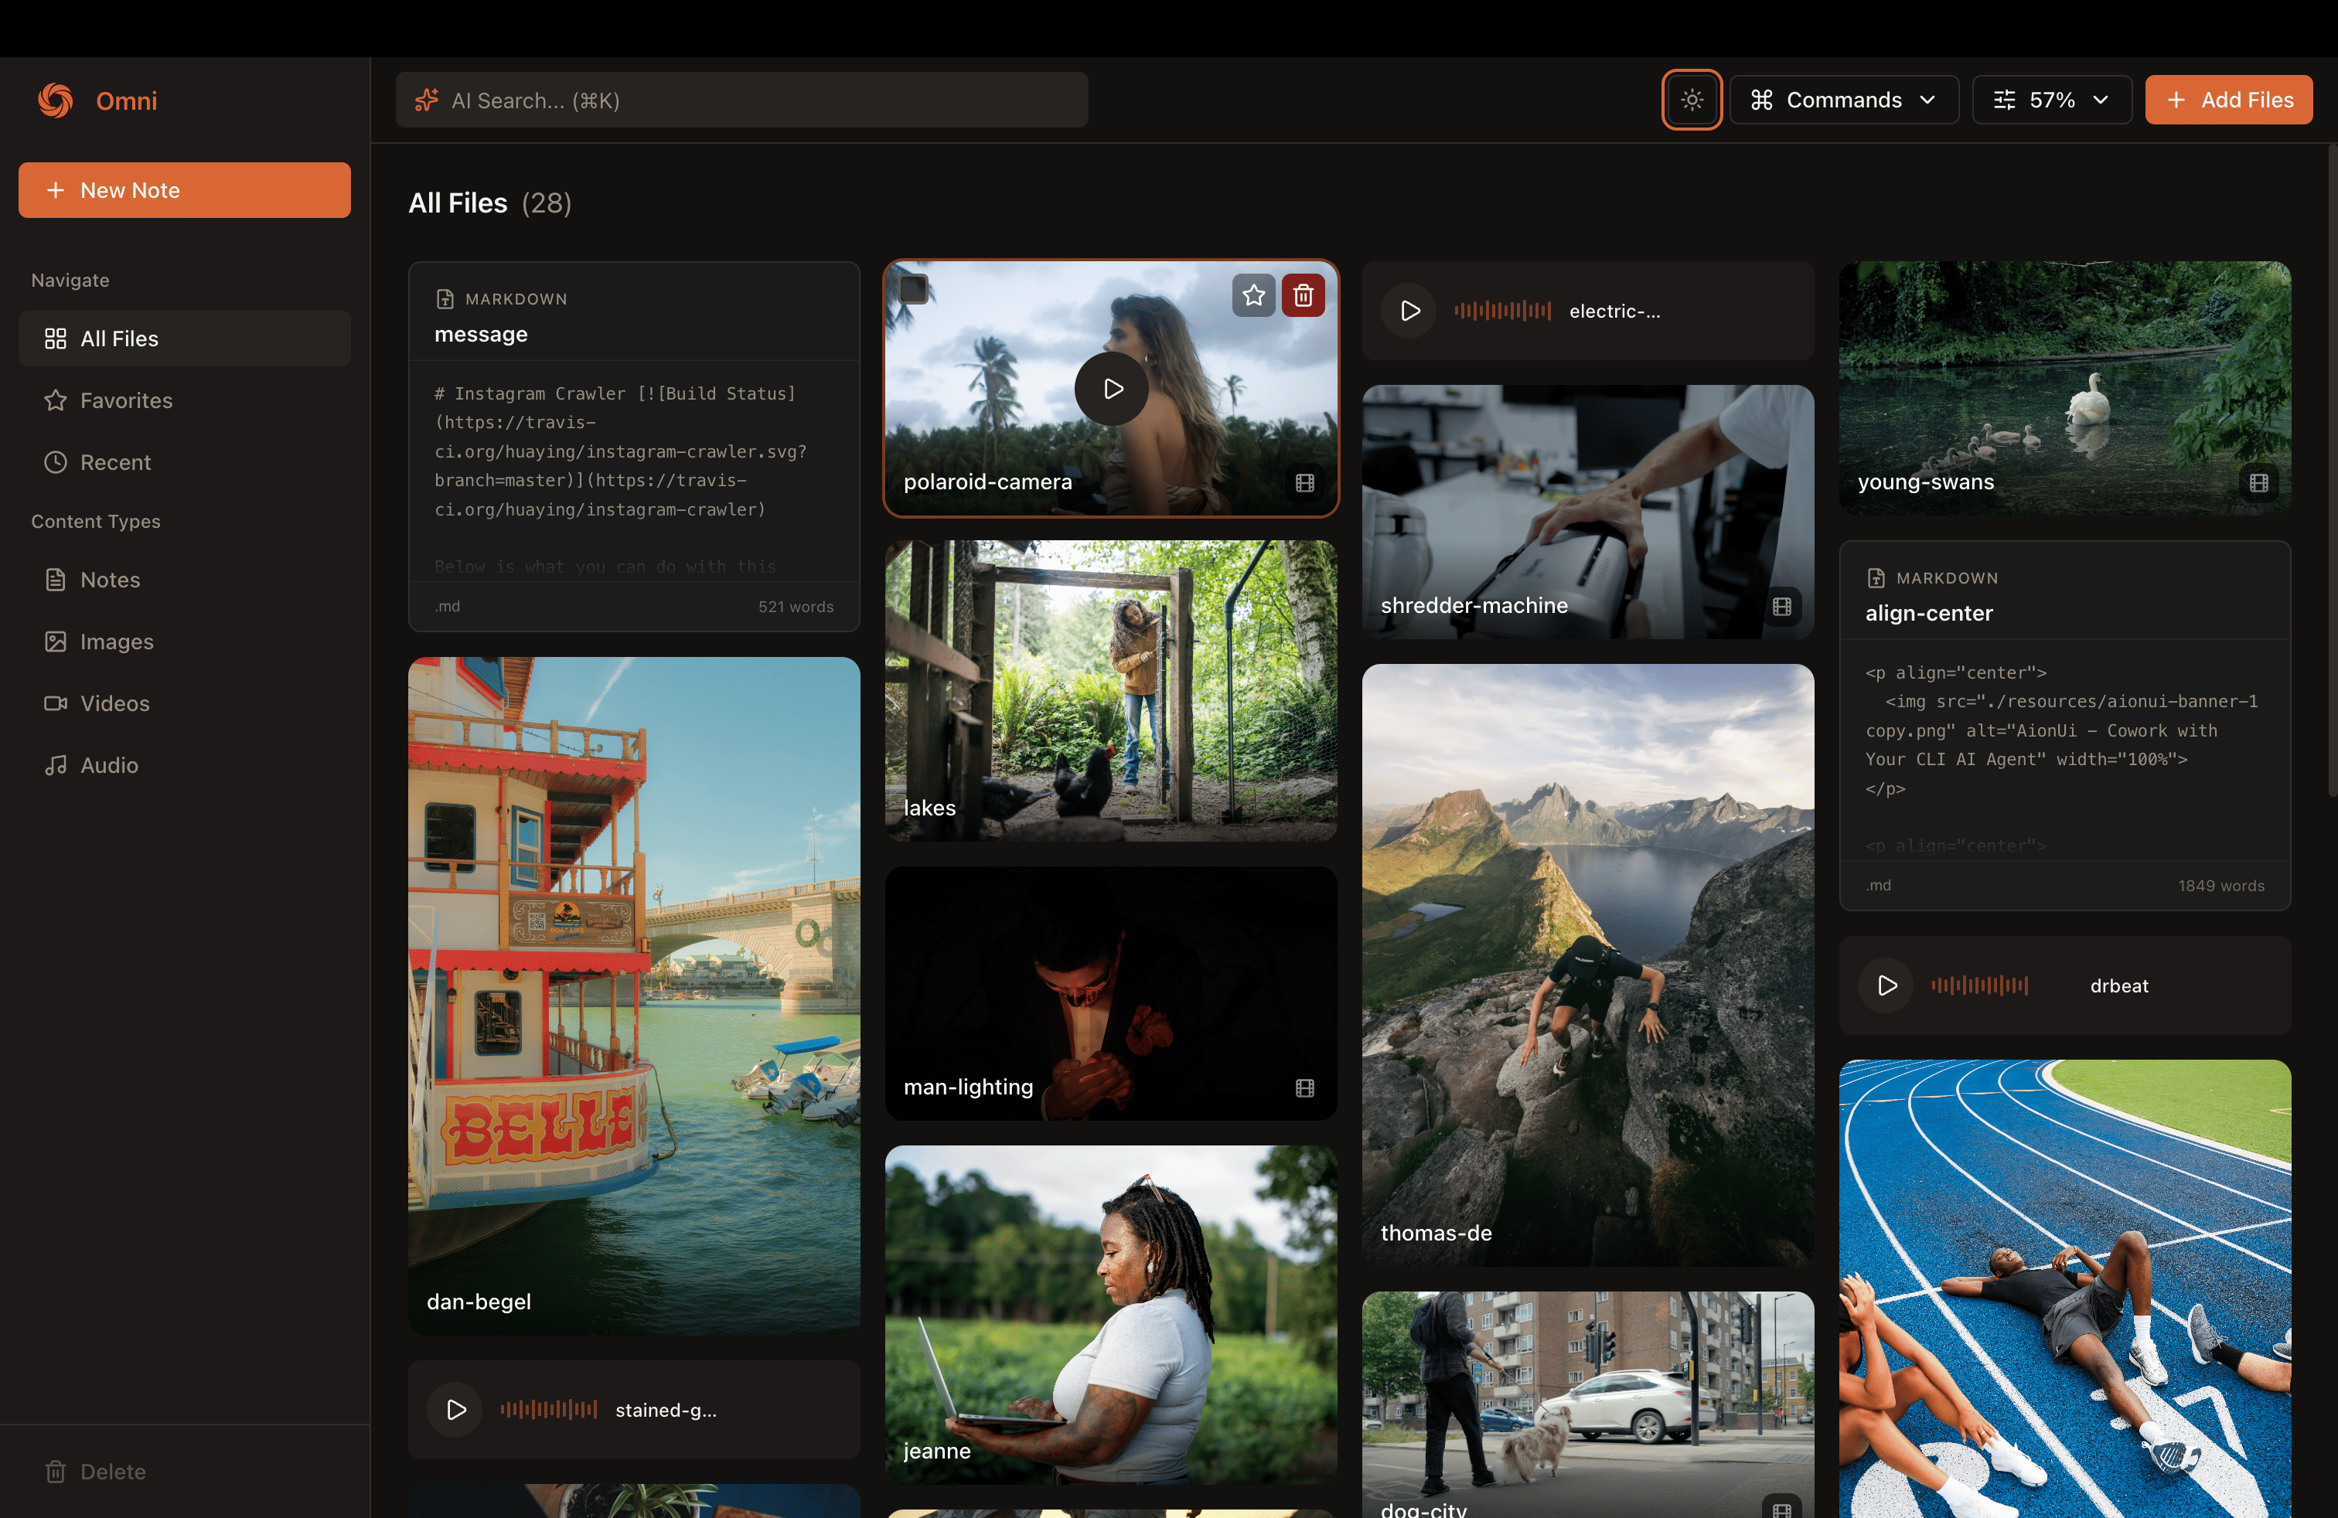2338x1518 pixels.
Task: Play the polaroid-camera video
Action: [x=1112, y=389]
